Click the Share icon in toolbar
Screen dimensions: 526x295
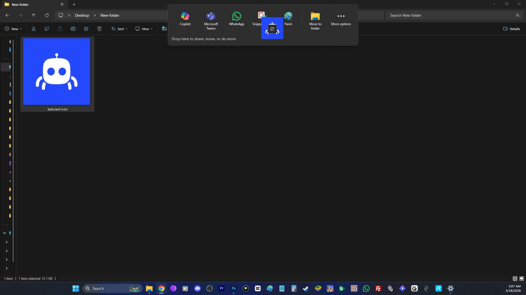coord(86,29)
